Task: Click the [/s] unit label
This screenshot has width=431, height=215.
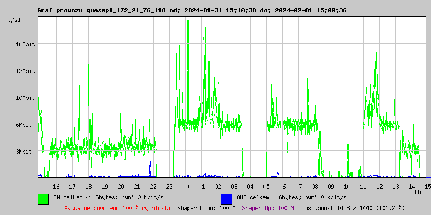Action: point(15,20)
